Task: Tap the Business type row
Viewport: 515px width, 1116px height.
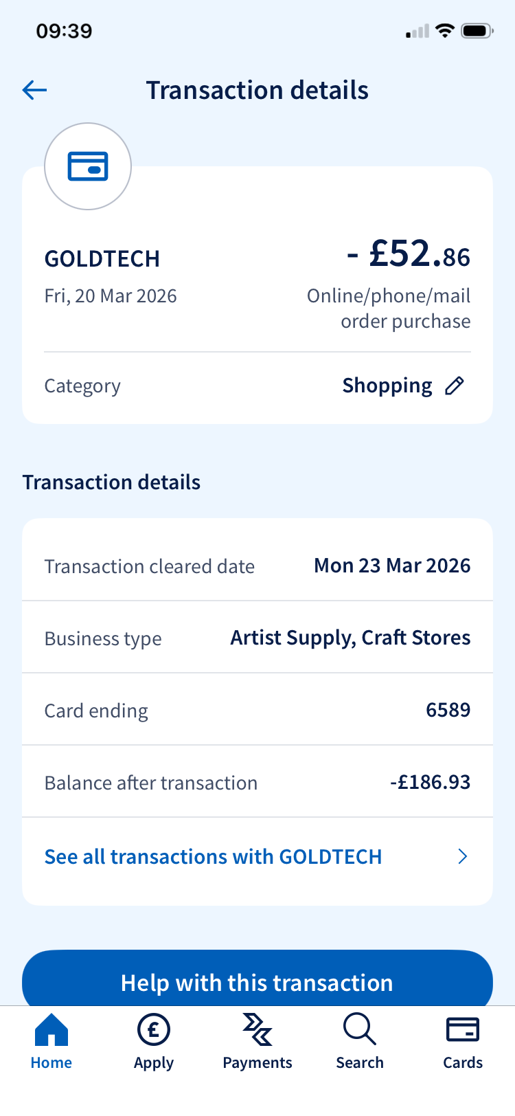Action: pyautogui.click(x=257, y=638)
